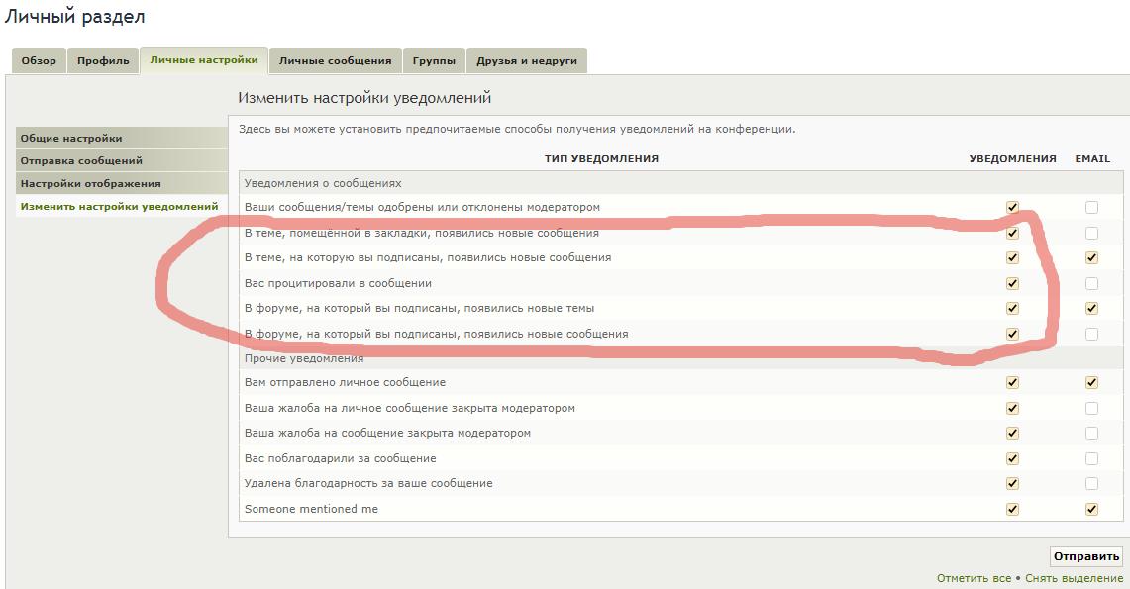
Task: Disable notification for Вам отправлено личное сообщение
Action: click(1012, 382)
